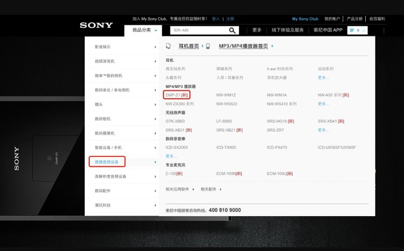
Task: Open 头戴系列 link
Action: [x=173, y=77]
